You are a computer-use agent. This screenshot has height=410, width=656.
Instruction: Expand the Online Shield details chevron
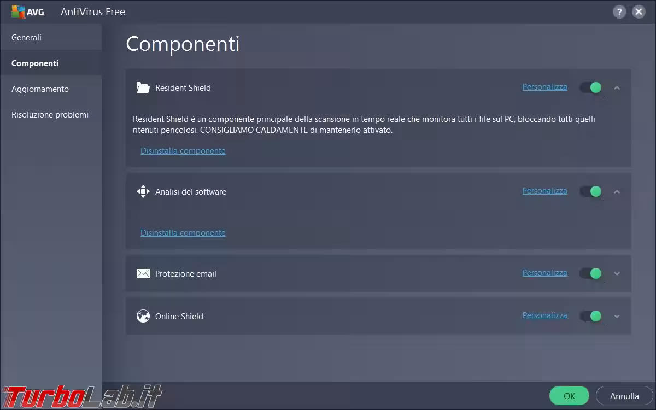[x=617, y=316]
